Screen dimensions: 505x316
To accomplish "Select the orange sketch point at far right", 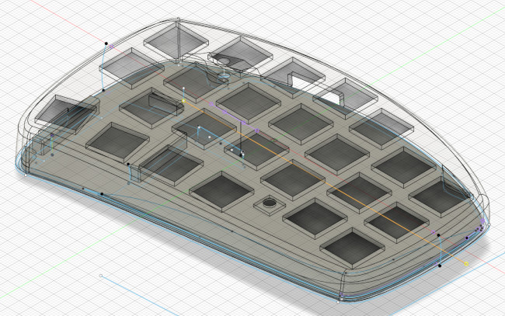I will (x=466, y=263).
